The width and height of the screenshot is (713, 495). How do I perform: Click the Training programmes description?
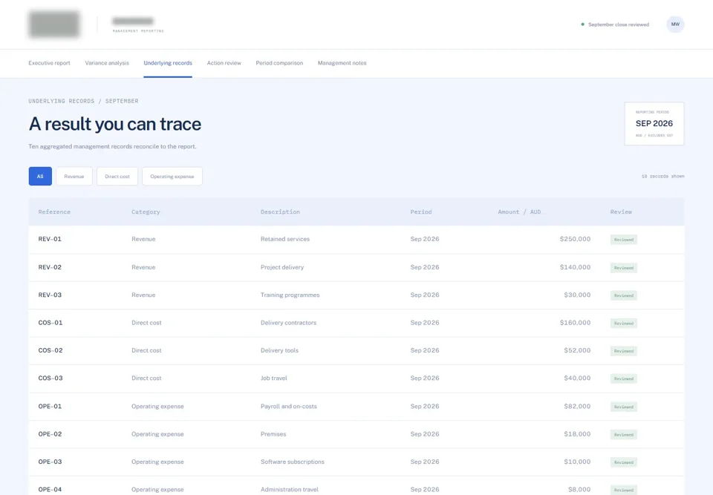point(290,295)
